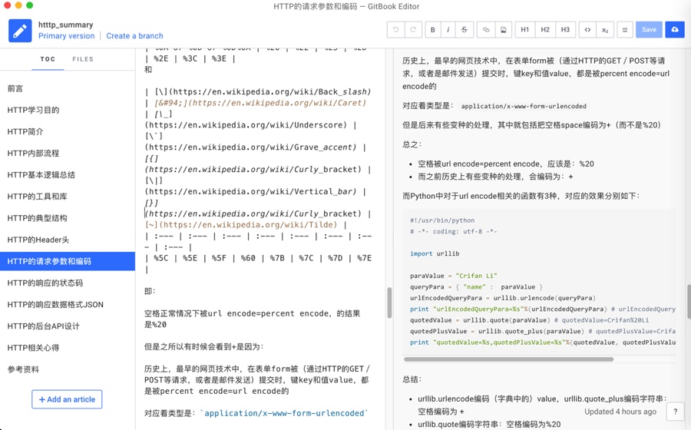The width and height of the screenshot is (691, 430).
Task: Click 'import urllib' line in preview code
Action: (435, 253)
